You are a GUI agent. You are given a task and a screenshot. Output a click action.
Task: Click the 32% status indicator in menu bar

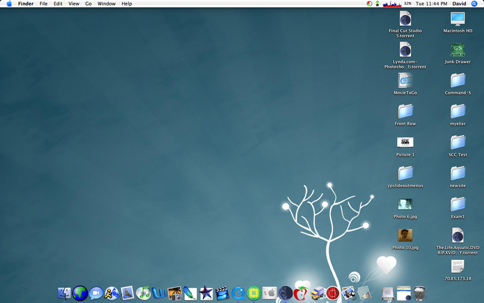tap(408, 4)
